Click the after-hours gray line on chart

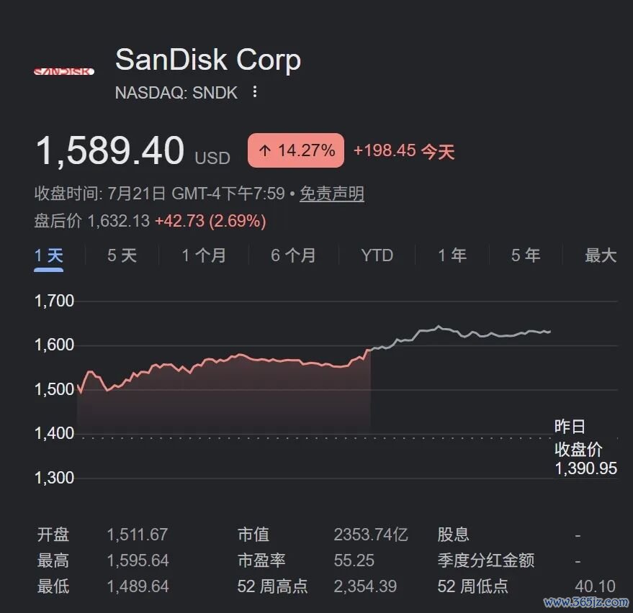tap(460, 333)
